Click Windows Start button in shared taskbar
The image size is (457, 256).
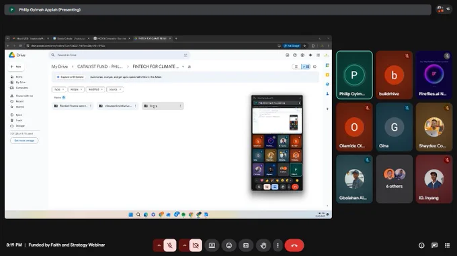click(x=131, y=214)
